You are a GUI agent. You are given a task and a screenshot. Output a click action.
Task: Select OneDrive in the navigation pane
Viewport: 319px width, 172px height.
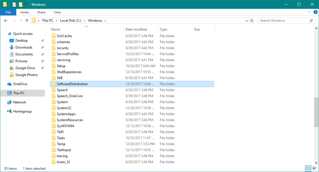coord(20,84)
